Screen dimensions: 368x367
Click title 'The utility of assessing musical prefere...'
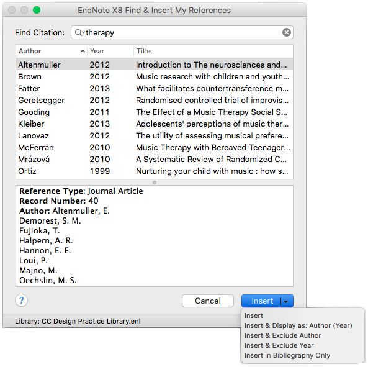pos(212,136)
